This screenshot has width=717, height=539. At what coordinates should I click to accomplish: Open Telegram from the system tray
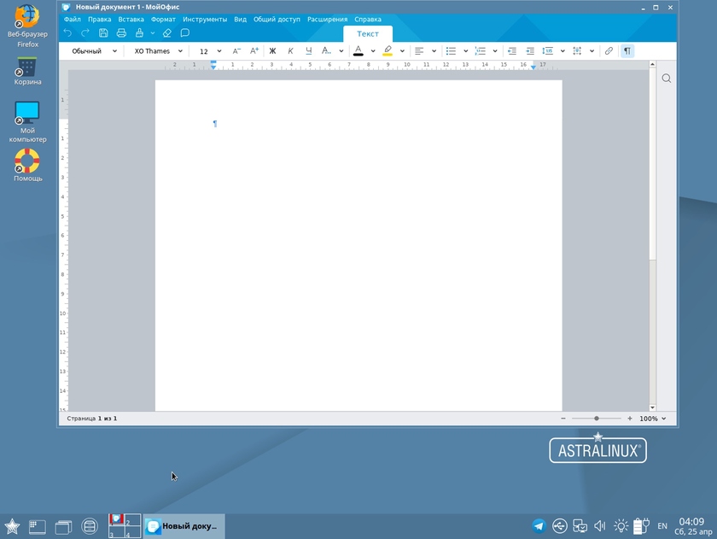pyautogui.click(x=539, y=526)
